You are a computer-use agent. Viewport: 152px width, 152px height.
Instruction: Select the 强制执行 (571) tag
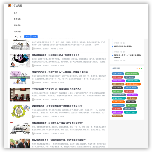click(x=118, y=81)
